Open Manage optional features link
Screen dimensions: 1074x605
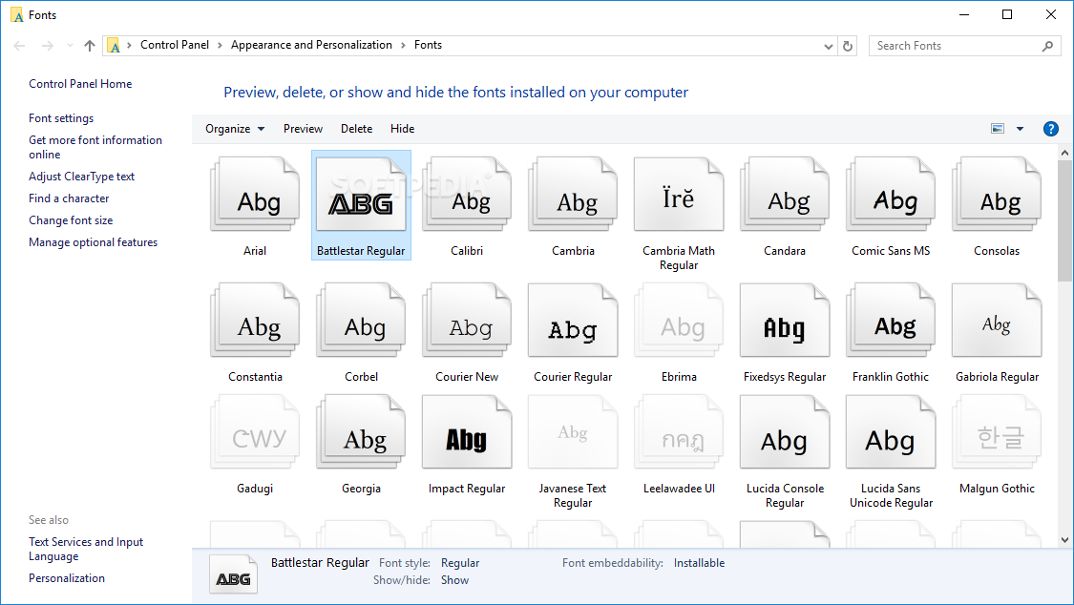pyautogui.click(x=94, y=242)
